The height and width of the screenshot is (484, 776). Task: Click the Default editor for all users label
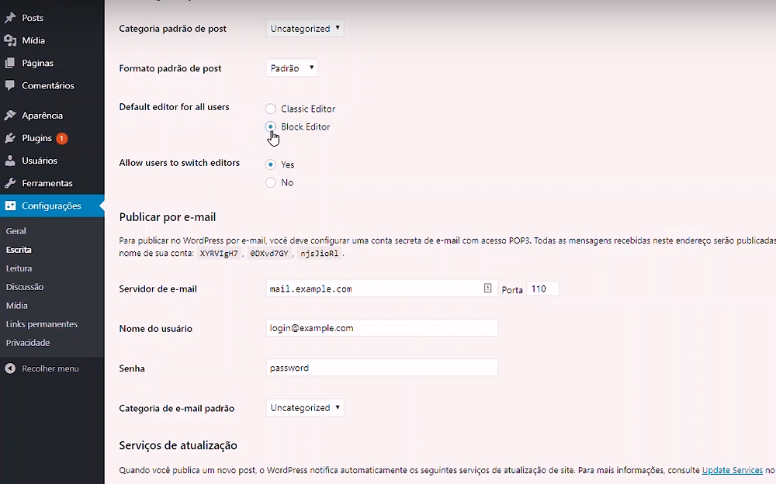coord(174,107)
